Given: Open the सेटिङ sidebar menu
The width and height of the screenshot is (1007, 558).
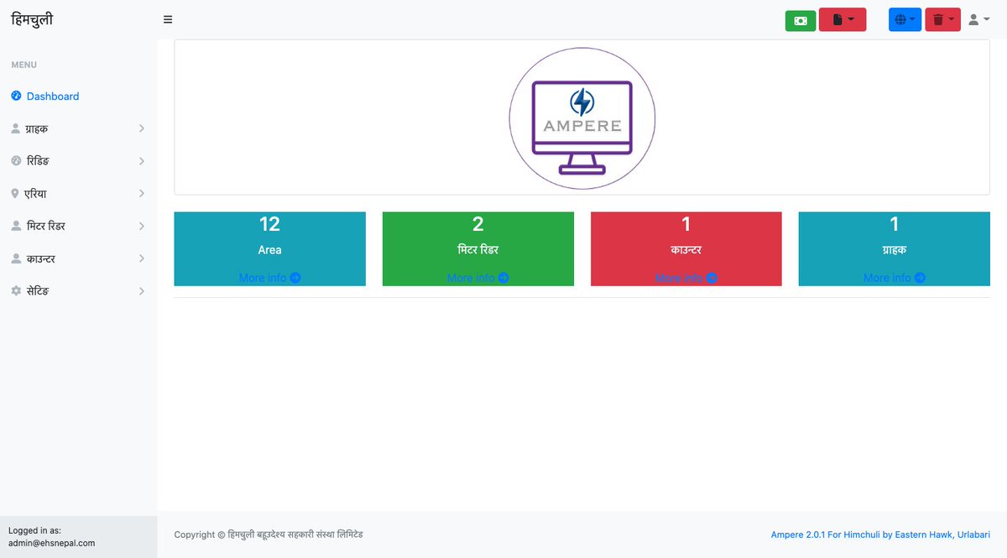Looking at the screenshot, I should (x=78, y=291).
